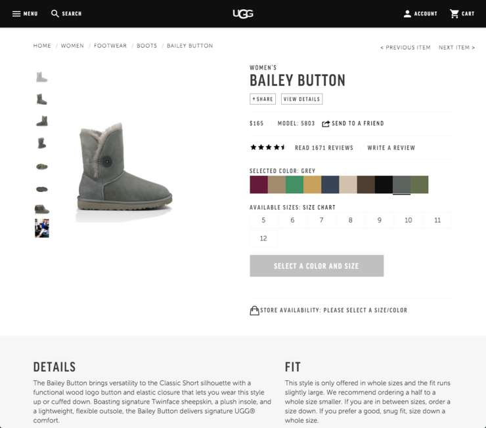Image resolution: width=486 pixels, height=428 pixels.
Task: Read 1671 reviews
Action: (324, 148)
